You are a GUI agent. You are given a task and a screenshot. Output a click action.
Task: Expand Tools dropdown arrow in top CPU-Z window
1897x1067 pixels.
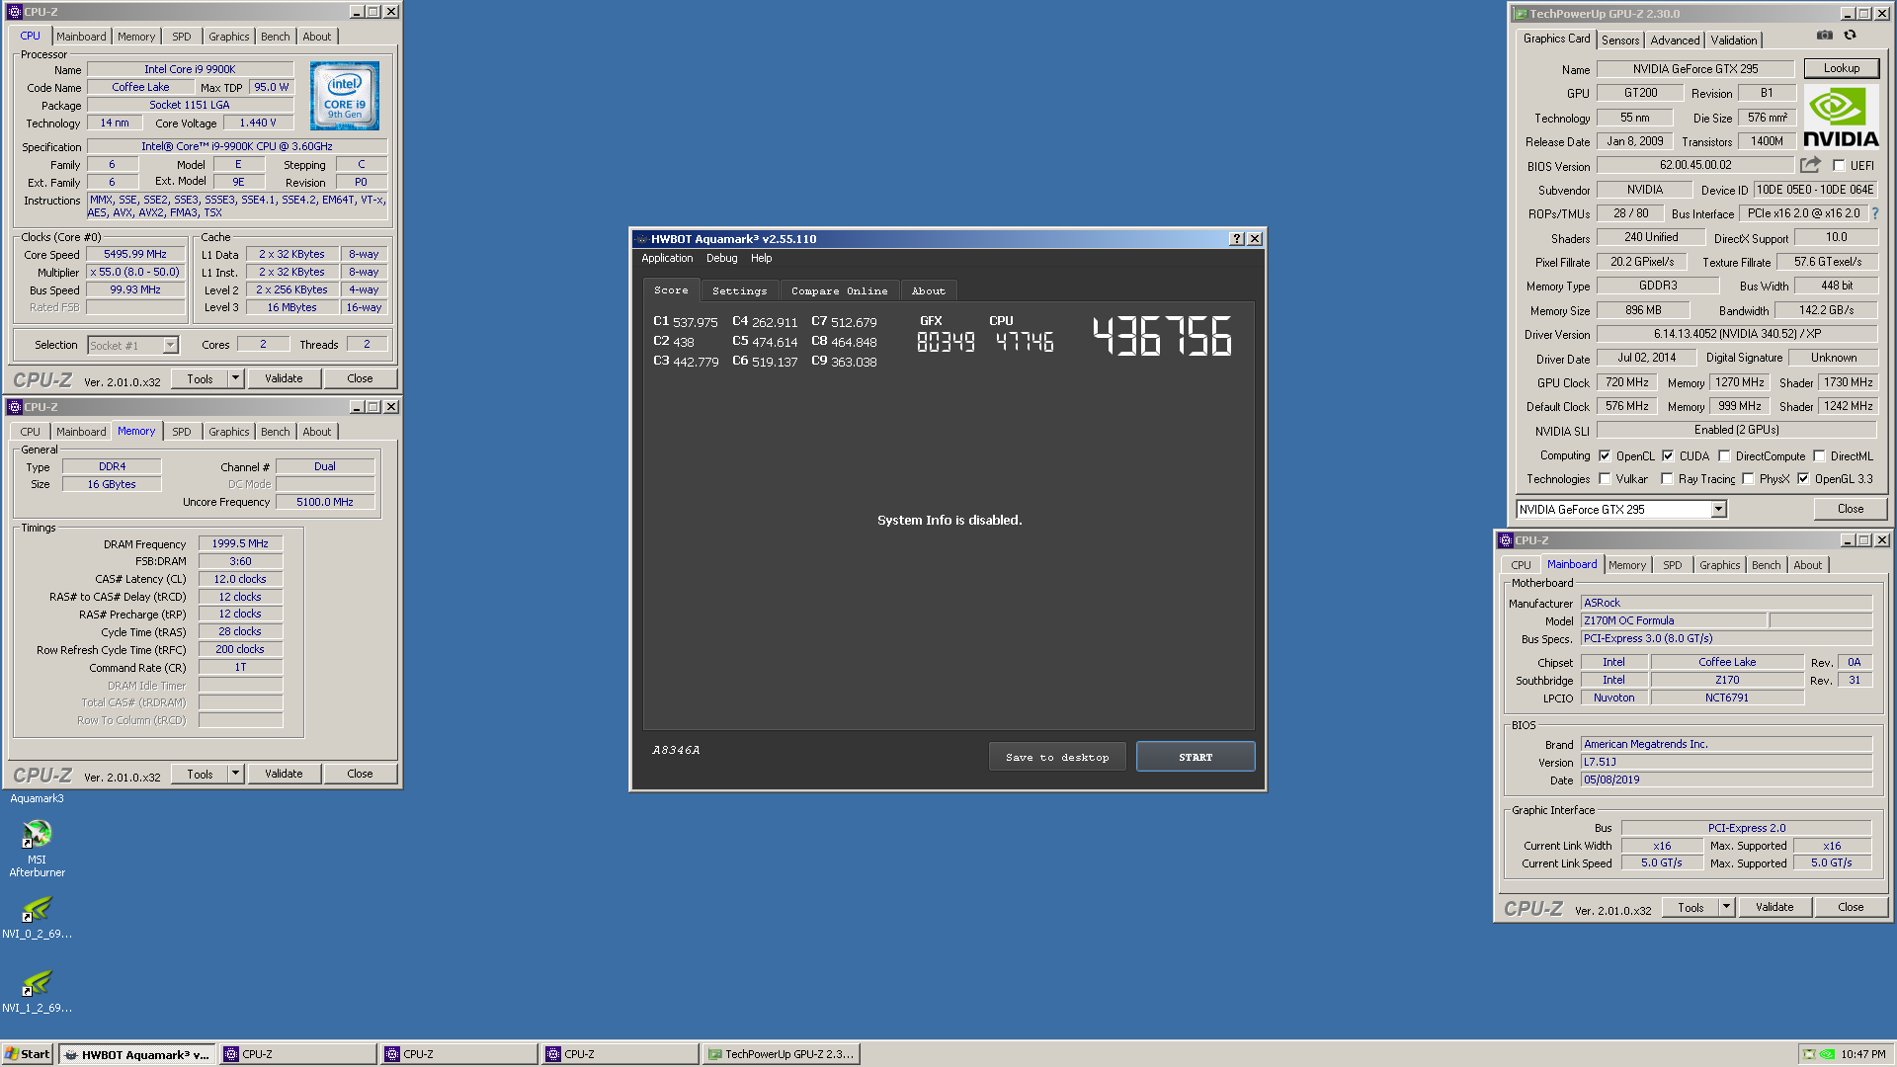235,378
